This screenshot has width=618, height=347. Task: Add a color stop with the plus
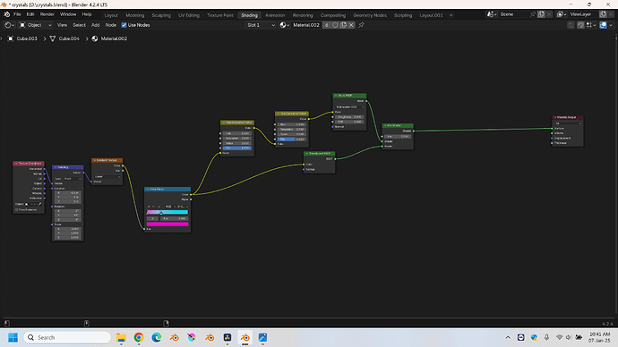click(x=149, y=207)
